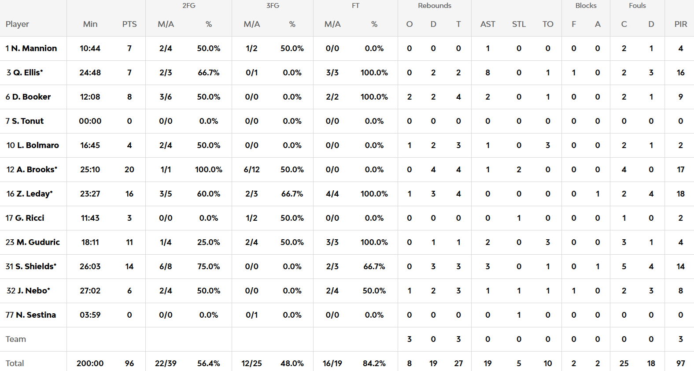The height and width of the screenshot is (371, 694).
Task: Sort by the AST column header
Action: pos(487,24)
